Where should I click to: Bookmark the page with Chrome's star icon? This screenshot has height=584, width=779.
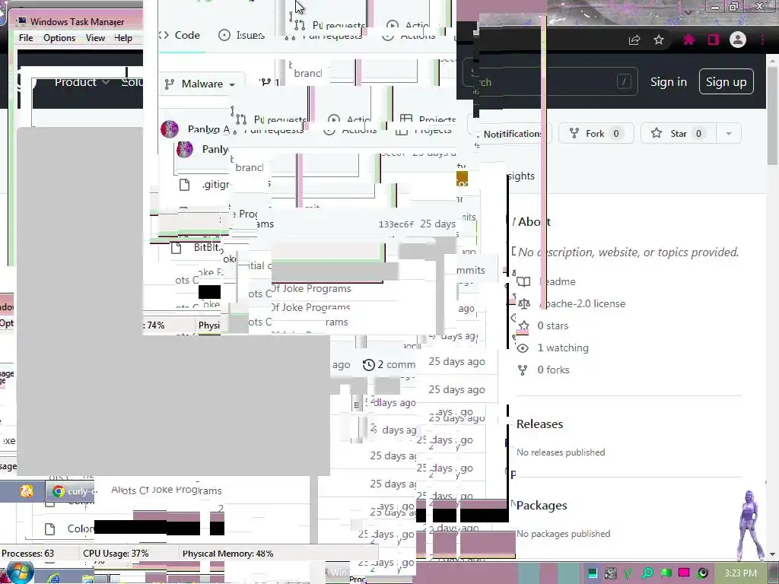pos(659,40)
